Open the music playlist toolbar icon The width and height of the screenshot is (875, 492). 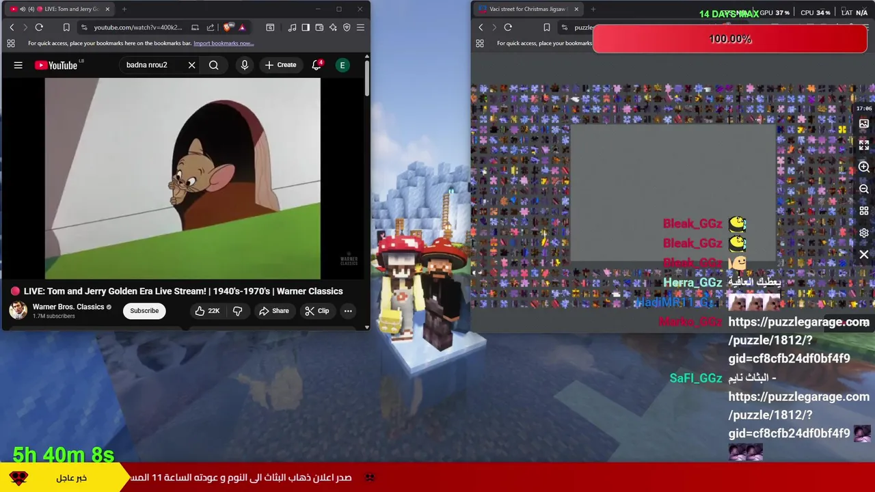pyautogui.click(x=292, y=27)
